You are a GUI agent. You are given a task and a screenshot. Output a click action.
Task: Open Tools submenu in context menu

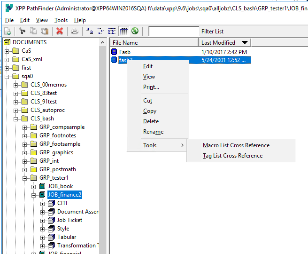tap(158, 145)
